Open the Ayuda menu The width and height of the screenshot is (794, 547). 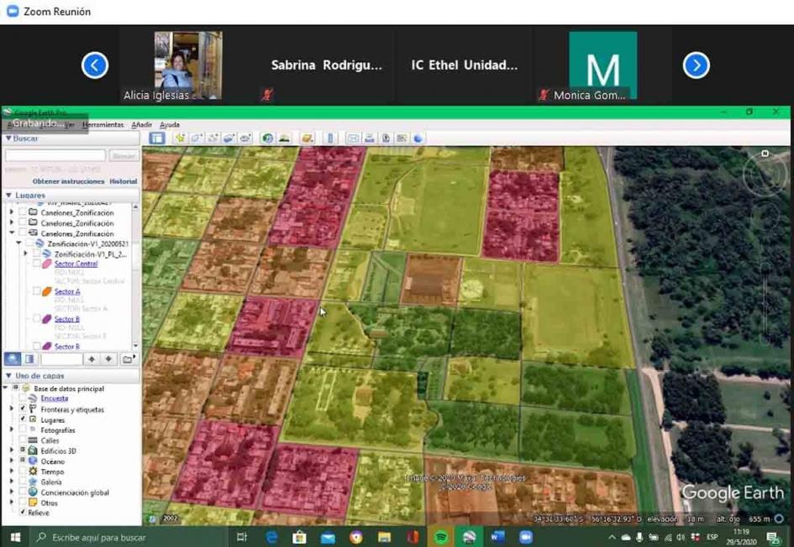[x=170, y=124]
